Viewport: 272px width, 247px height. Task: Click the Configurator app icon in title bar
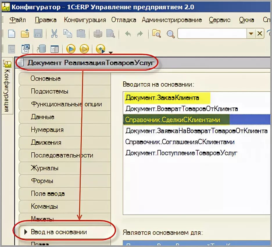click(x=6, y=7)
